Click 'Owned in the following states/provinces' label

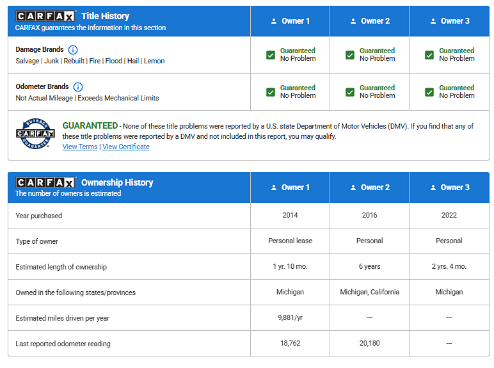[x=76, y=292]
